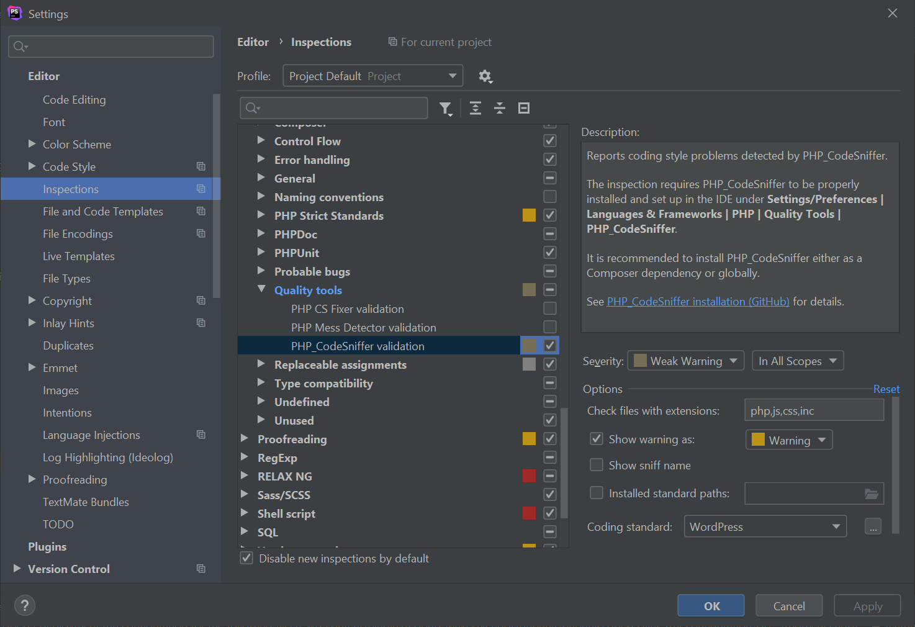The width and height of the screenshot is (915, 627).
Task: Open the help question mark icon
Action: click(x=24, y=605)
